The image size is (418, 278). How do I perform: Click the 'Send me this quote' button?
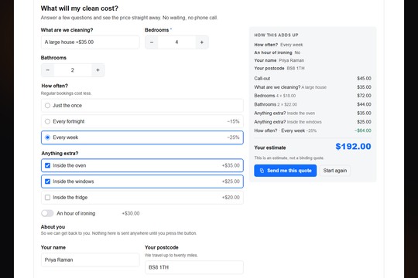coord(285,171)
